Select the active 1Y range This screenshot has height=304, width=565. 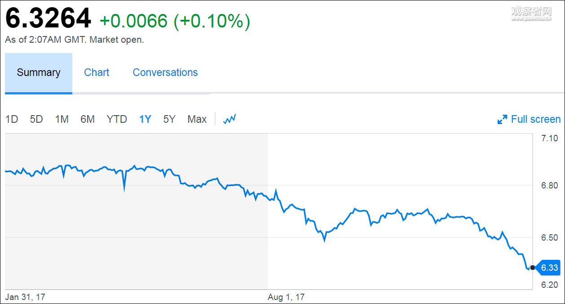click(145, 120)
